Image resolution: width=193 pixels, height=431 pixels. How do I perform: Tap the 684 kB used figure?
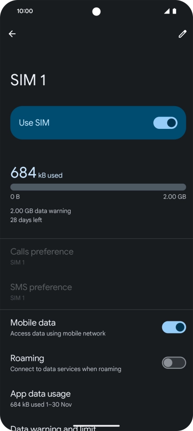(x=36, y=173)
